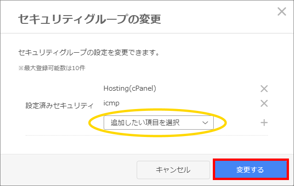Remove the Hosting(cPanel) security group entry
This screenshot has width=294, height=186.
click(264, 88)
